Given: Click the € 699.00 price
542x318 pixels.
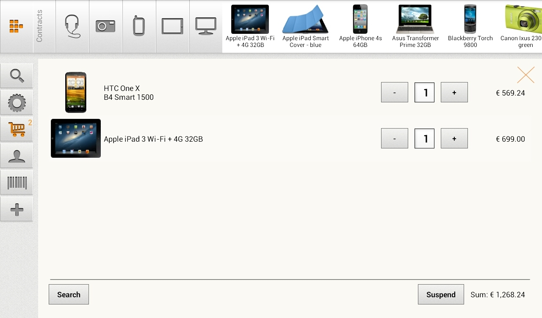Looking at the screenshot, I should 510,139.
